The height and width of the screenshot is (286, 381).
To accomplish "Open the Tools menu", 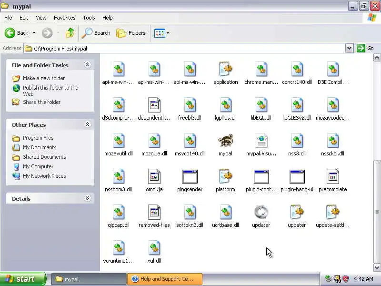I will (x=89, y=18).
